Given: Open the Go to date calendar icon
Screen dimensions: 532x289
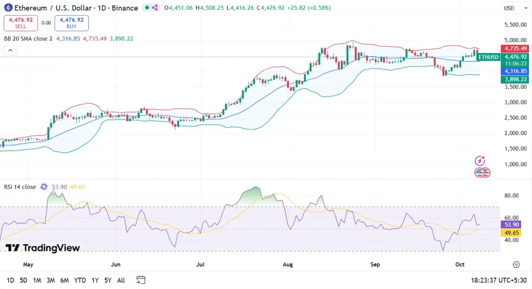Looking at the screenshot, I should (140, 280).
